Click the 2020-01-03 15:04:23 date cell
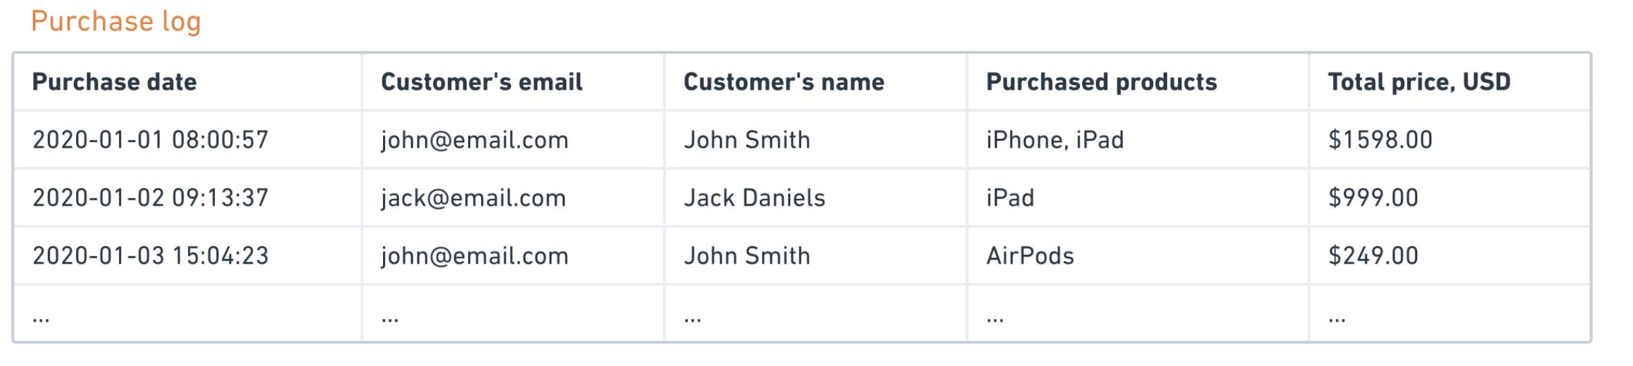The width and height of the screenshot is (1633, 366). (x=150, y=256)
